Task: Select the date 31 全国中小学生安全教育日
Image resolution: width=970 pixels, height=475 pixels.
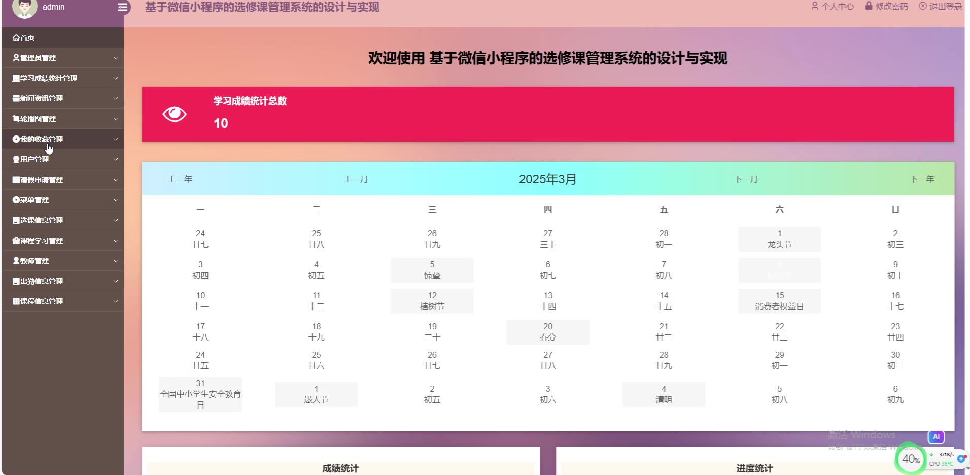Action: click(x=200, y=394)
